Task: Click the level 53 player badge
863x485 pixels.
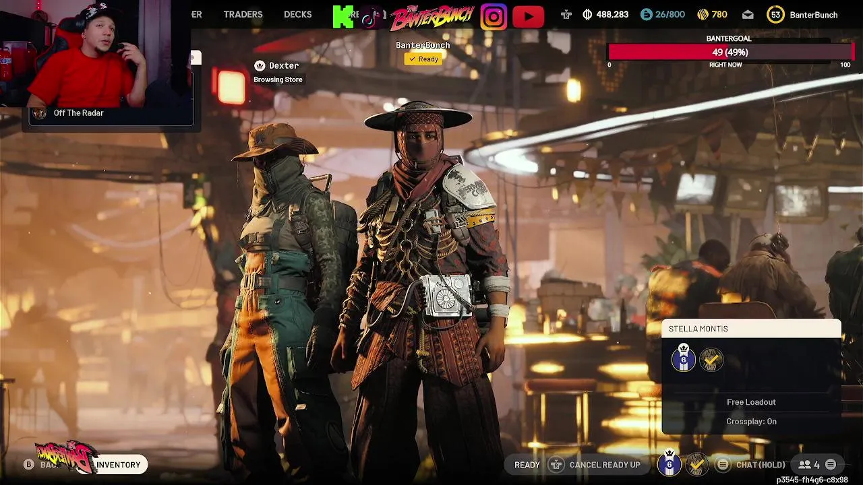Action: pos(775,14)
